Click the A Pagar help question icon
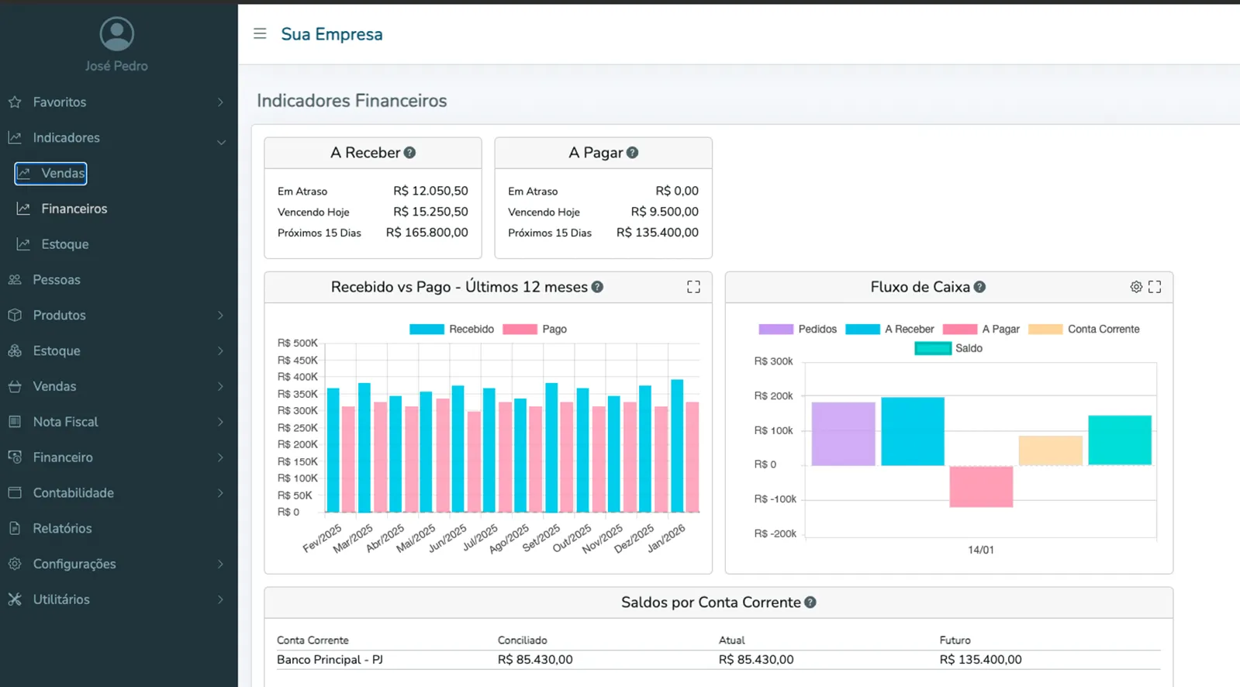Viewport: 1240px width, 687px height. point(633,153)
